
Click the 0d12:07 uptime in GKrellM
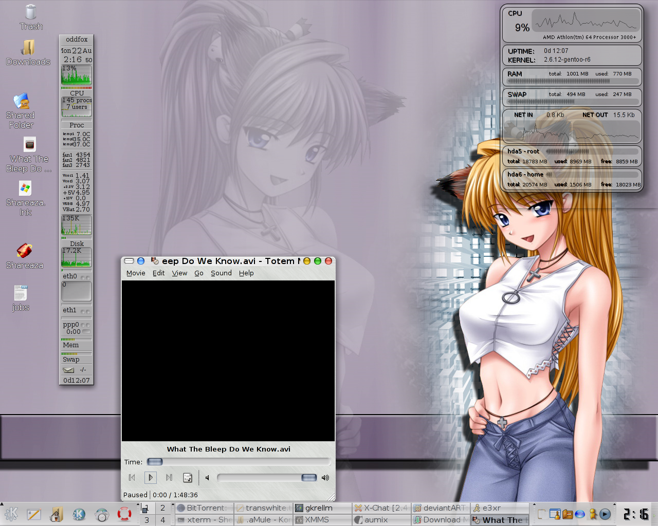pyautogui.click(x=77, y=381)
